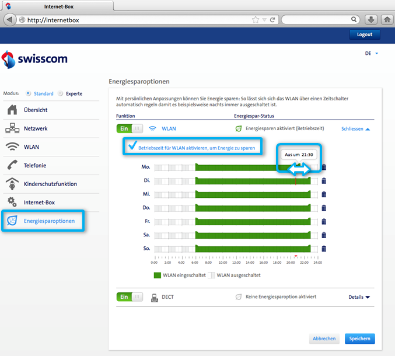This screenshot has width=395, height=356.
Task: Click the DECT phone icon
Action: point(155,298)
